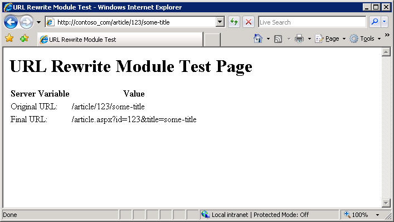Go back with the Back arrow button
394x222 pixels.
11,22
